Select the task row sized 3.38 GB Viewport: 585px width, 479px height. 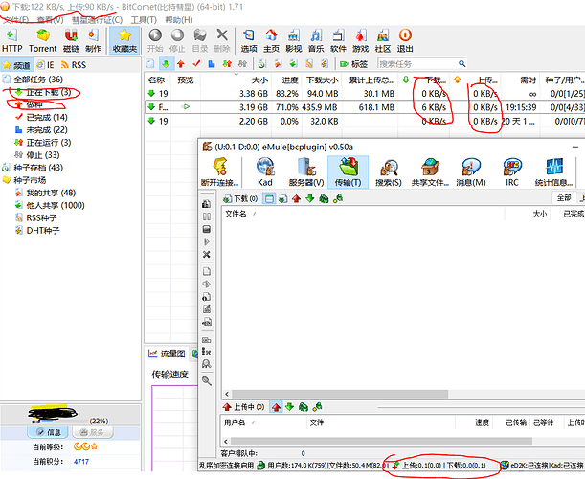364,93
